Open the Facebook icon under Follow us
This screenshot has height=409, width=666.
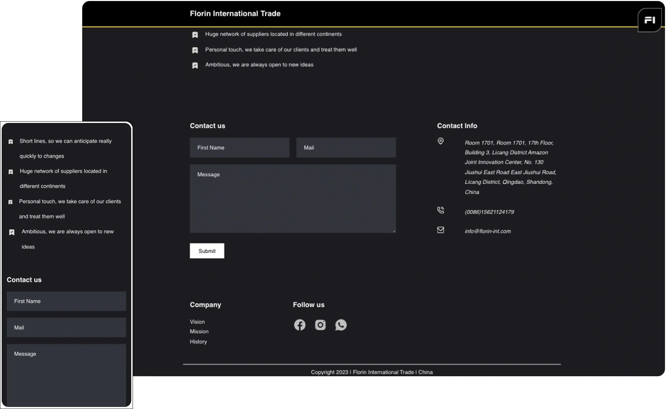point(299,325)
